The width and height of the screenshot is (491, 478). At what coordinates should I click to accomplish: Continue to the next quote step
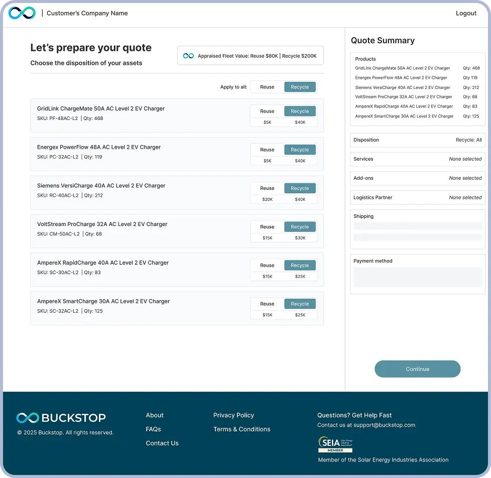pyautogui.click(x=417, y=369)
